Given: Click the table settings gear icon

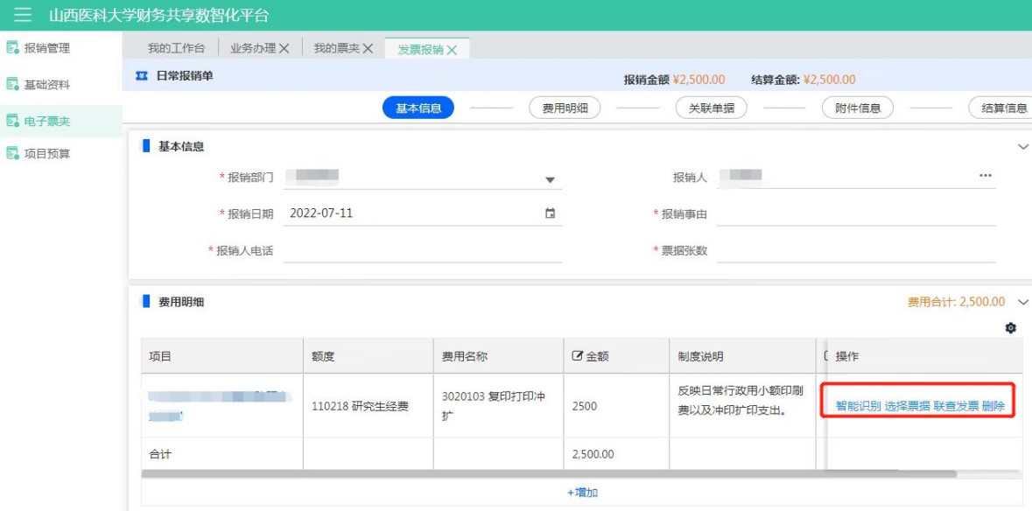Looking at the screenshot, I should (1011, 328).
